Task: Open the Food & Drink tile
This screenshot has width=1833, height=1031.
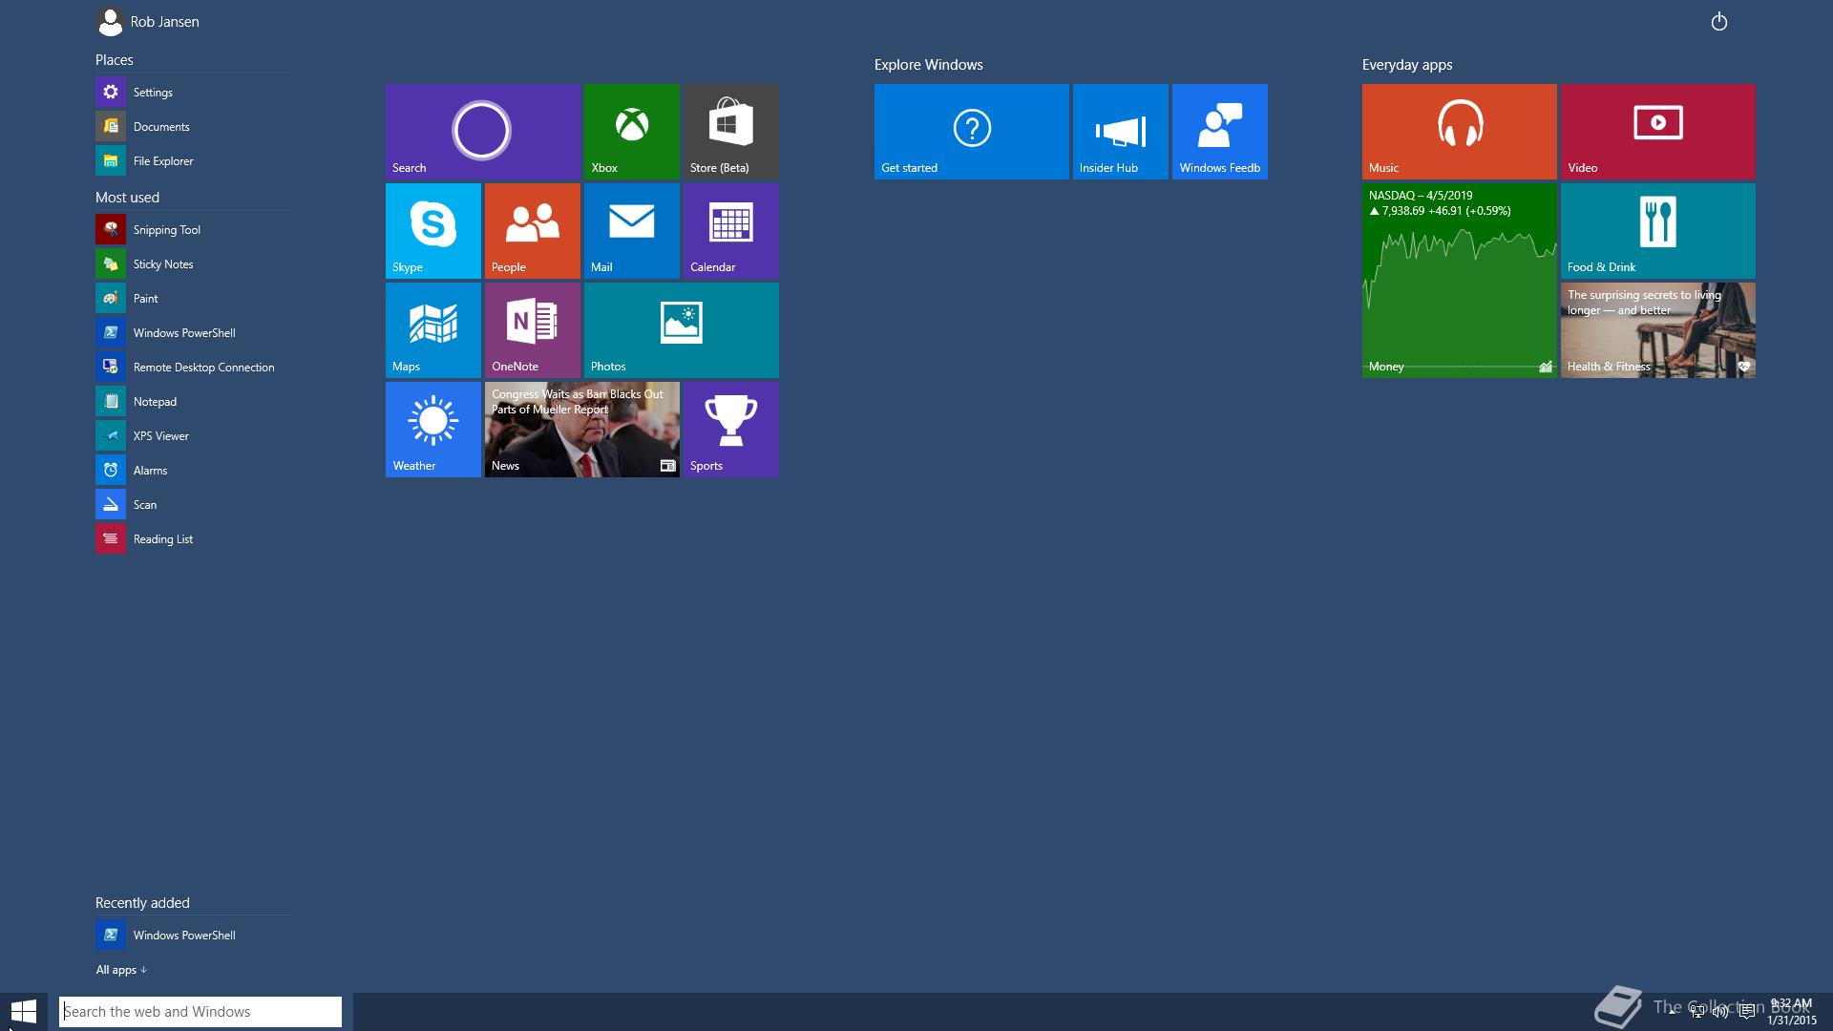Action: 1657,231
